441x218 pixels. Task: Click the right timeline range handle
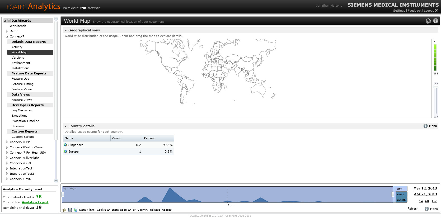click(x=393, y=194)
